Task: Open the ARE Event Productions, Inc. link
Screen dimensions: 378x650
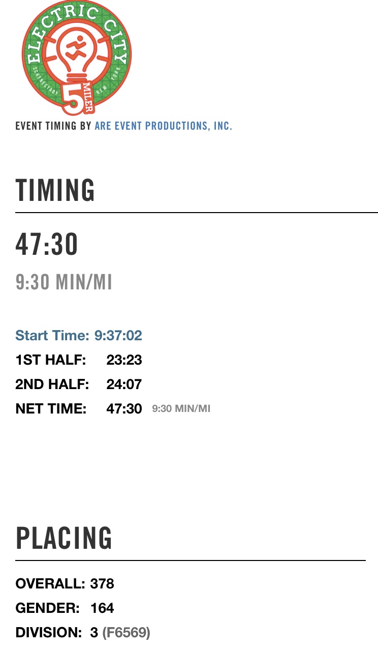Action: click(163, 126)
